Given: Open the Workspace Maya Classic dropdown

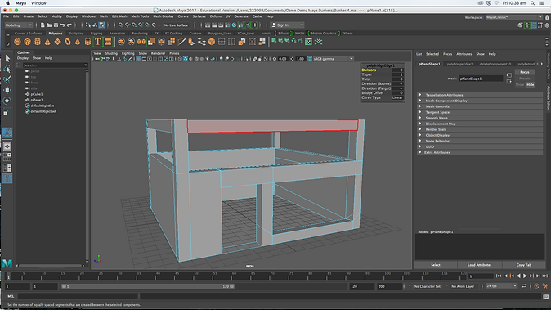Looking at the screenshot, I should (x=514, y=17).
